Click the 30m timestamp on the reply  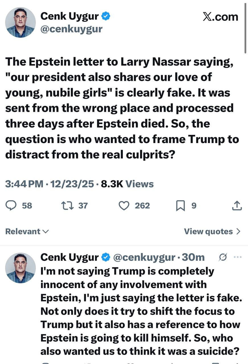pyautogui.click(x=193, y=257)
